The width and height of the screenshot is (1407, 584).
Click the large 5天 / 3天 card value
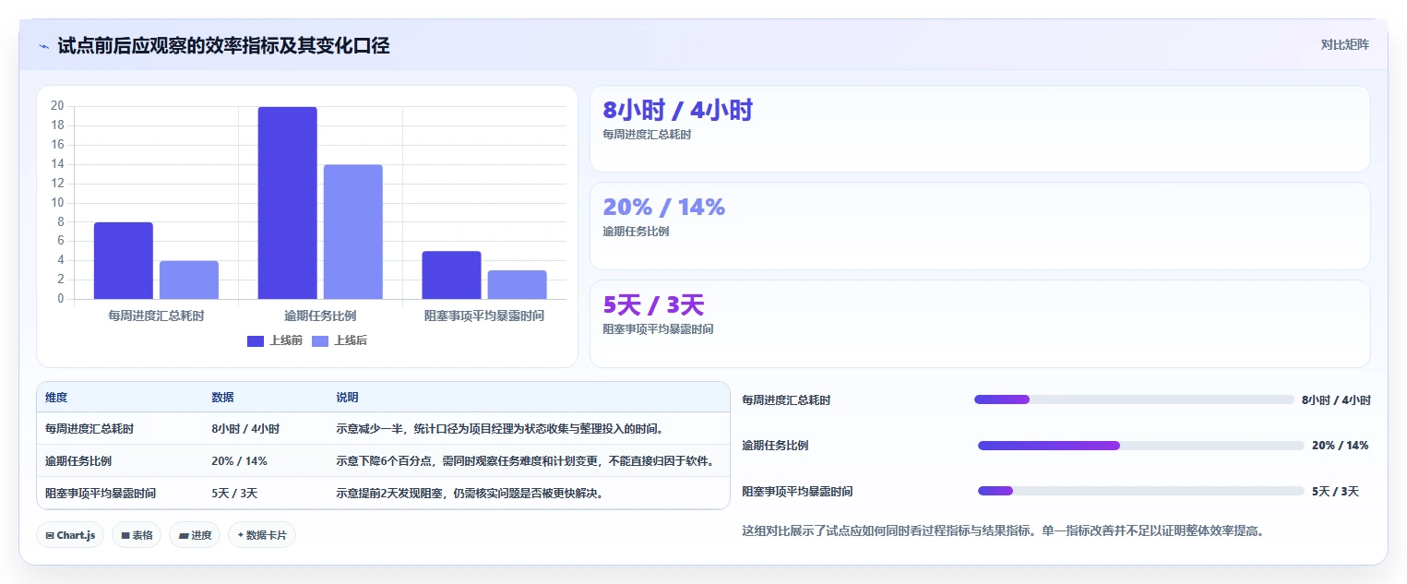653,304
